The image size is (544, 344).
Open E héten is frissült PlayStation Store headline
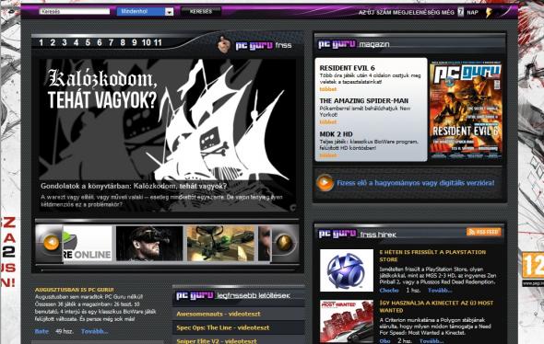click(x=432, y=256)
